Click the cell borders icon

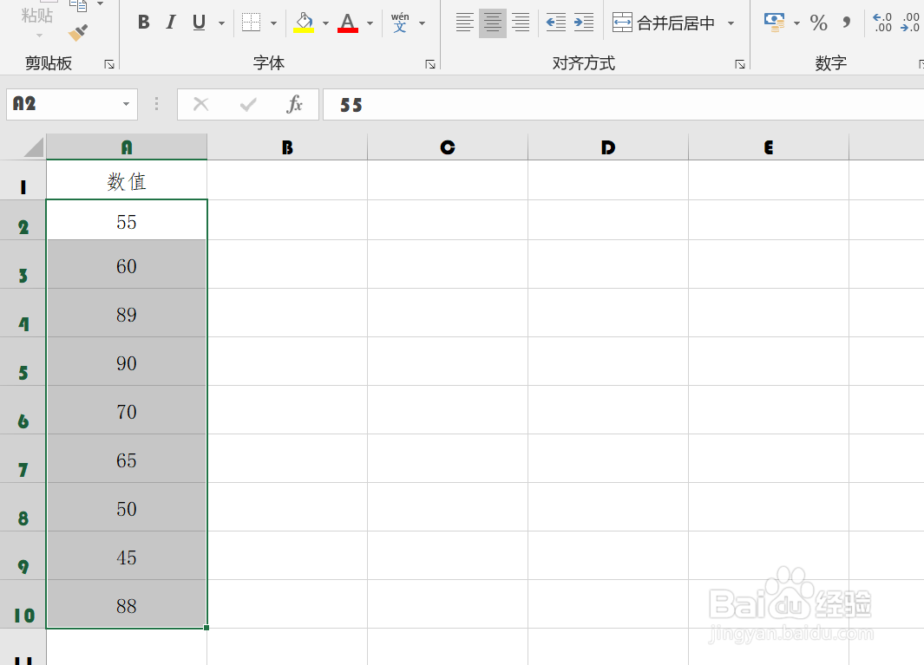(252, 23)
